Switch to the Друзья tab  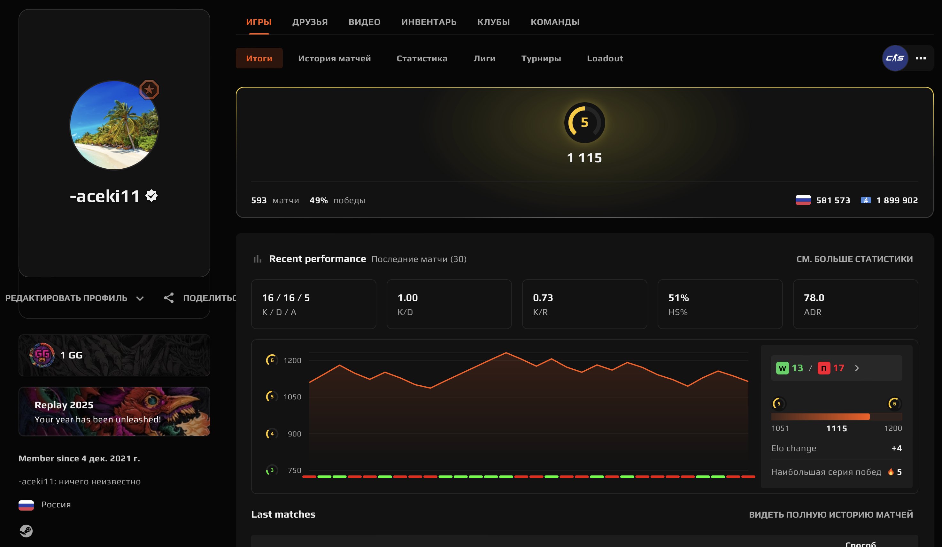310,22
